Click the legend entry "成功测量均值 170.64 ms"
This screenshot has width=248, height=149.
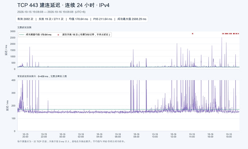pyautogui.click(x=38, y=35)
